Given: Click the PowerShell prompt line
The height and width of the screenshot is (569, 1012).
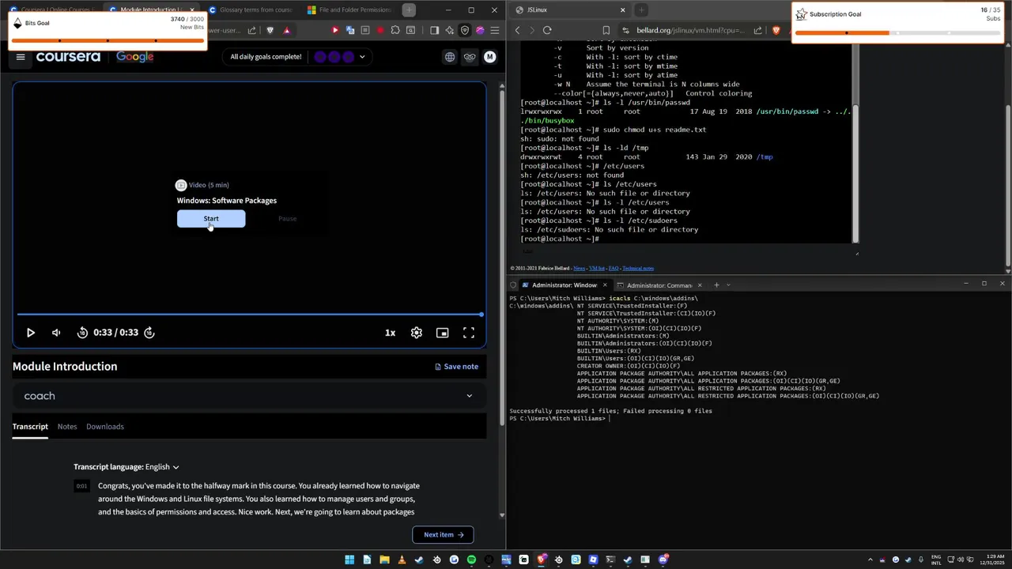Looking at the screenshot, I should [560, 419].
